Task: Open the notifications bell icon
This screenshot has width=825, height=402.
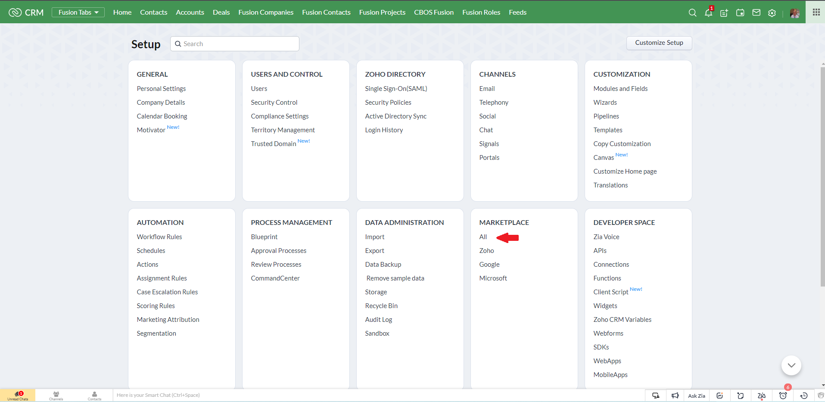Action: coord(708,12)
